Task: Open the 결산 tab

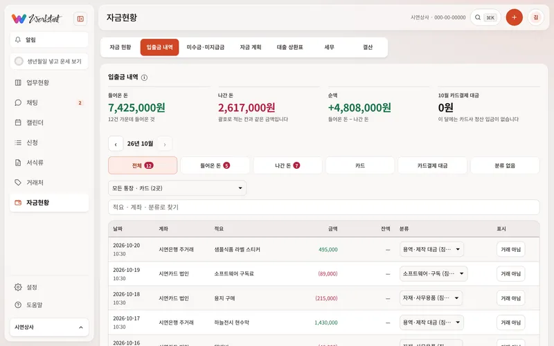Action: (368, 47)
